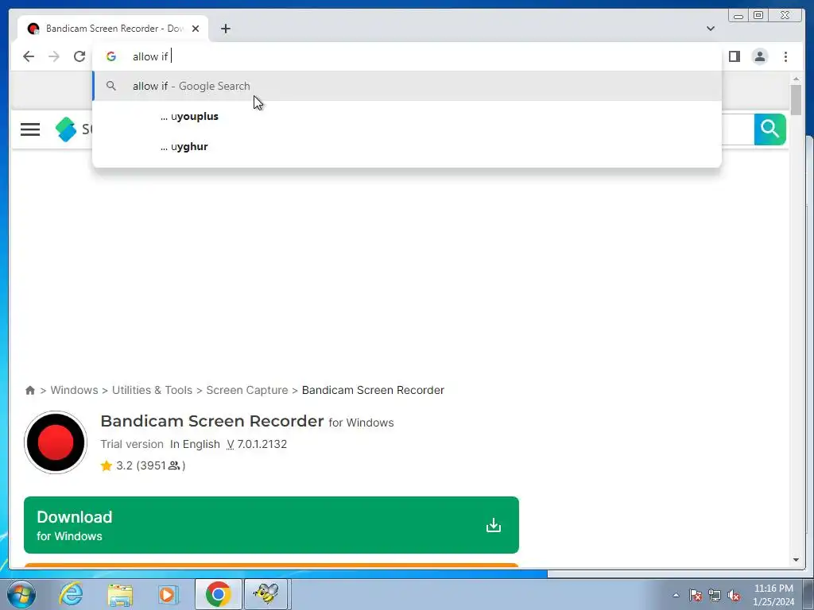Open the Windows Start orb

point(21,594)
